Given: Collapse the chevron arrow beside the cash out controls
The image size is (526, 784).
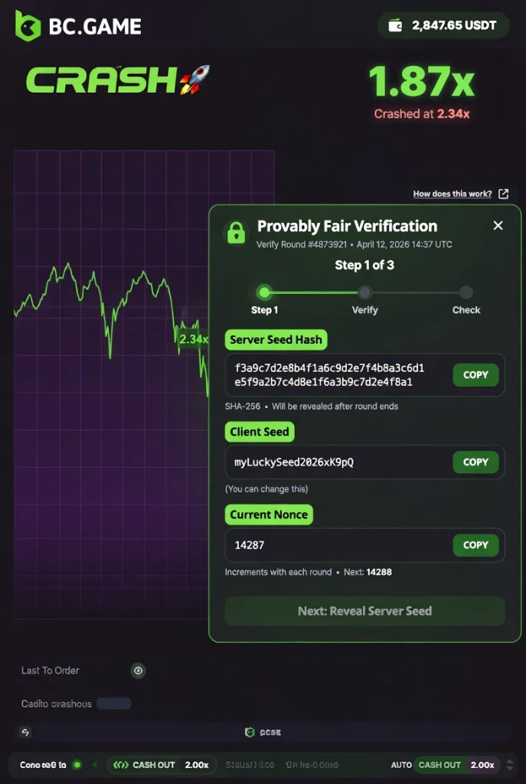Looking at the screenshot, I should pyautogui.click(x=96, y=765).
